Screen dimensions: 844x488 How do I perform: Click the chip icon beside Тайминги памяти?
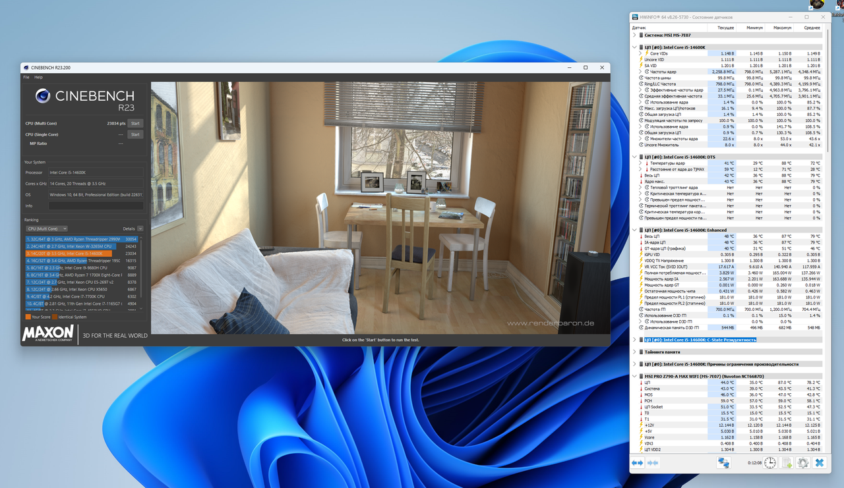click(x=641, y=352)
